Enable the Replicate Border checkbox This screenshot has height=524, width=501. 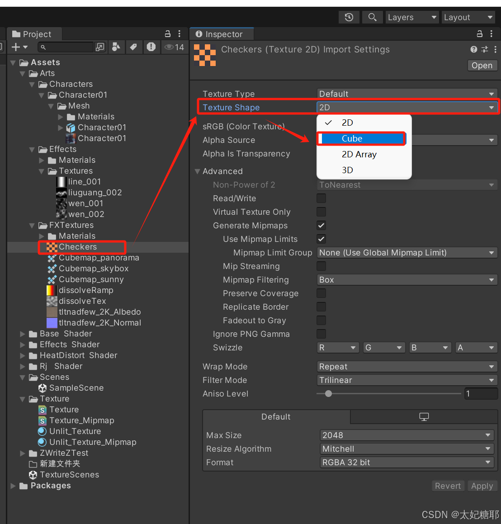[321, 307]
